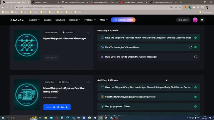The image size is (214, 120).
Task: Click the Discord icon on the Shipyard Enrolled role task
Action: point(102,38)
